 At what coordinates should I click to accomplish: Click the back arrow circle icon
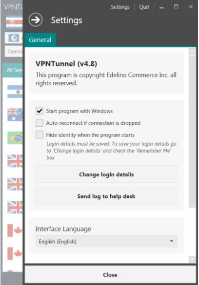[36, 20]
